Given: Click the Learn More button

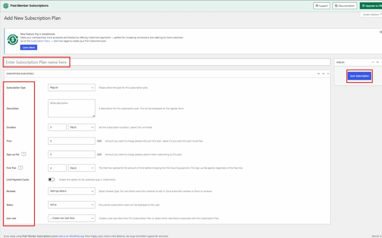Looking at the screenshot, I should [29, 48].
